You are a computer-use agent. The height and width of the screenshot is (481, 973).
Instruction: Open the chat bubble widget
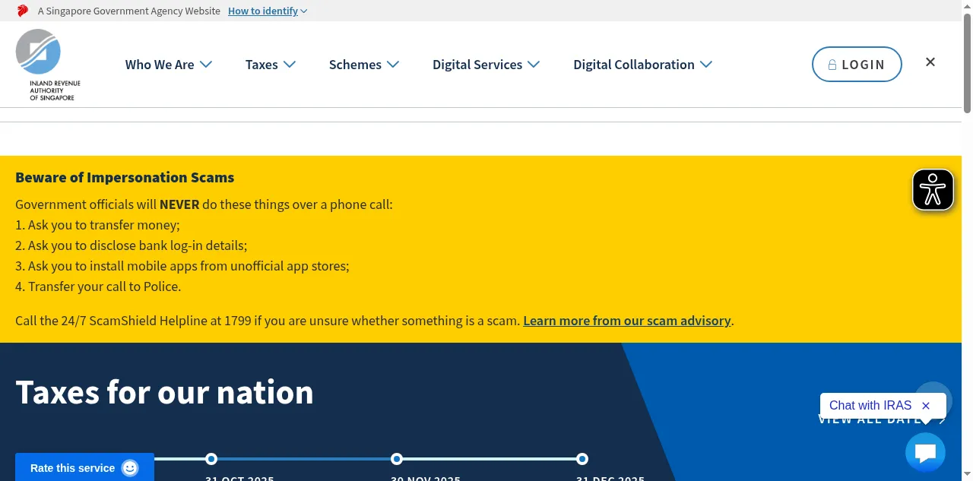[925, 453]
